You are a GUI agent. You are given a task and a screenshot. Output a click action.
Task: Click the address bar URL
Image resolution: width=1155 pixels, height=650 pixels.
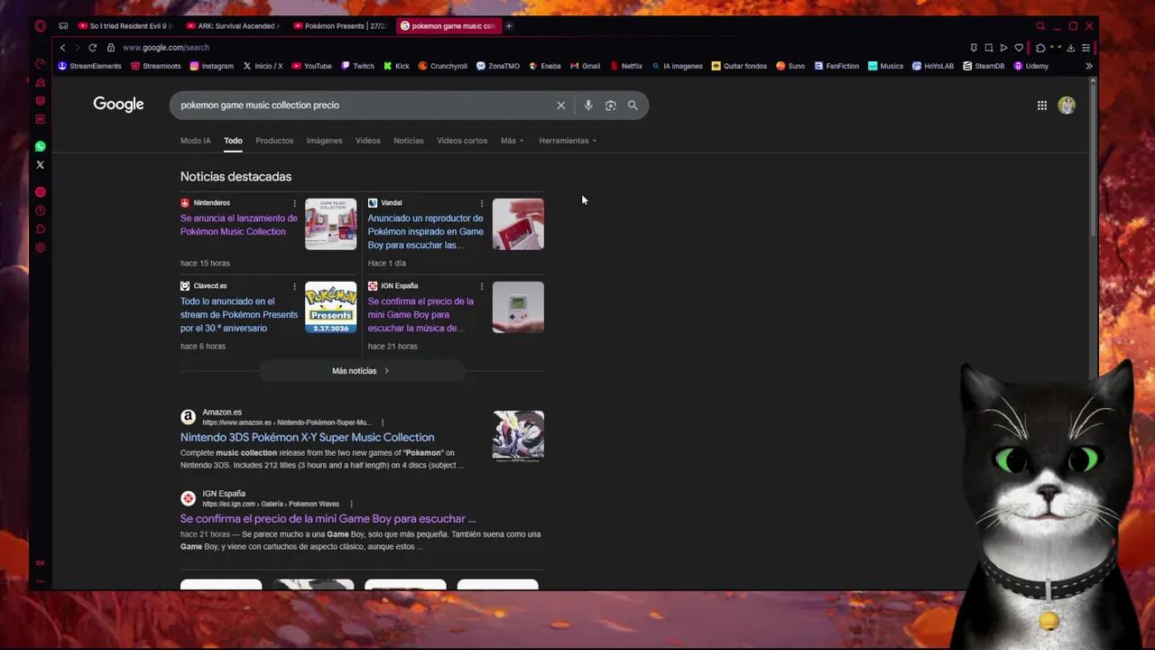(166, 48)
